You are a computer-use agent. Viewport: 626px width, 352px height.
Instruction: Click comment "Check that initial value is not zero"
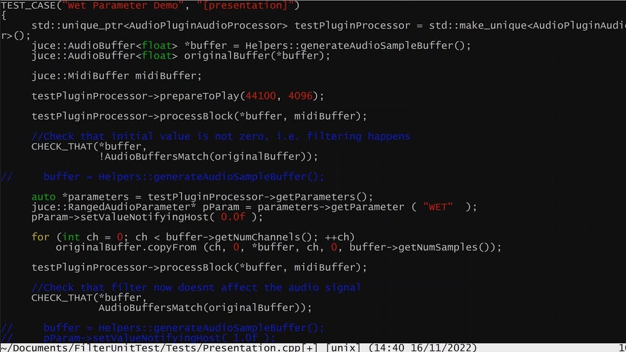pos(221,136)
